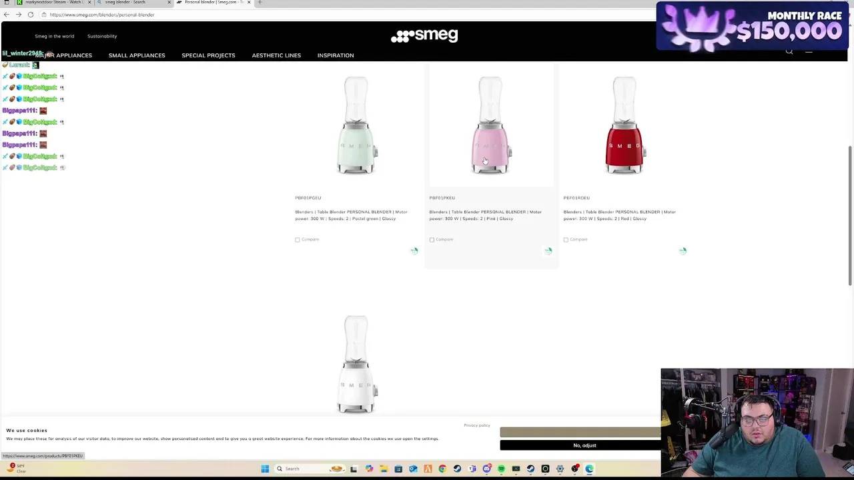Close the 'Personal blender | Smeg.com' tab
The image size is (854, 480).
249,3
